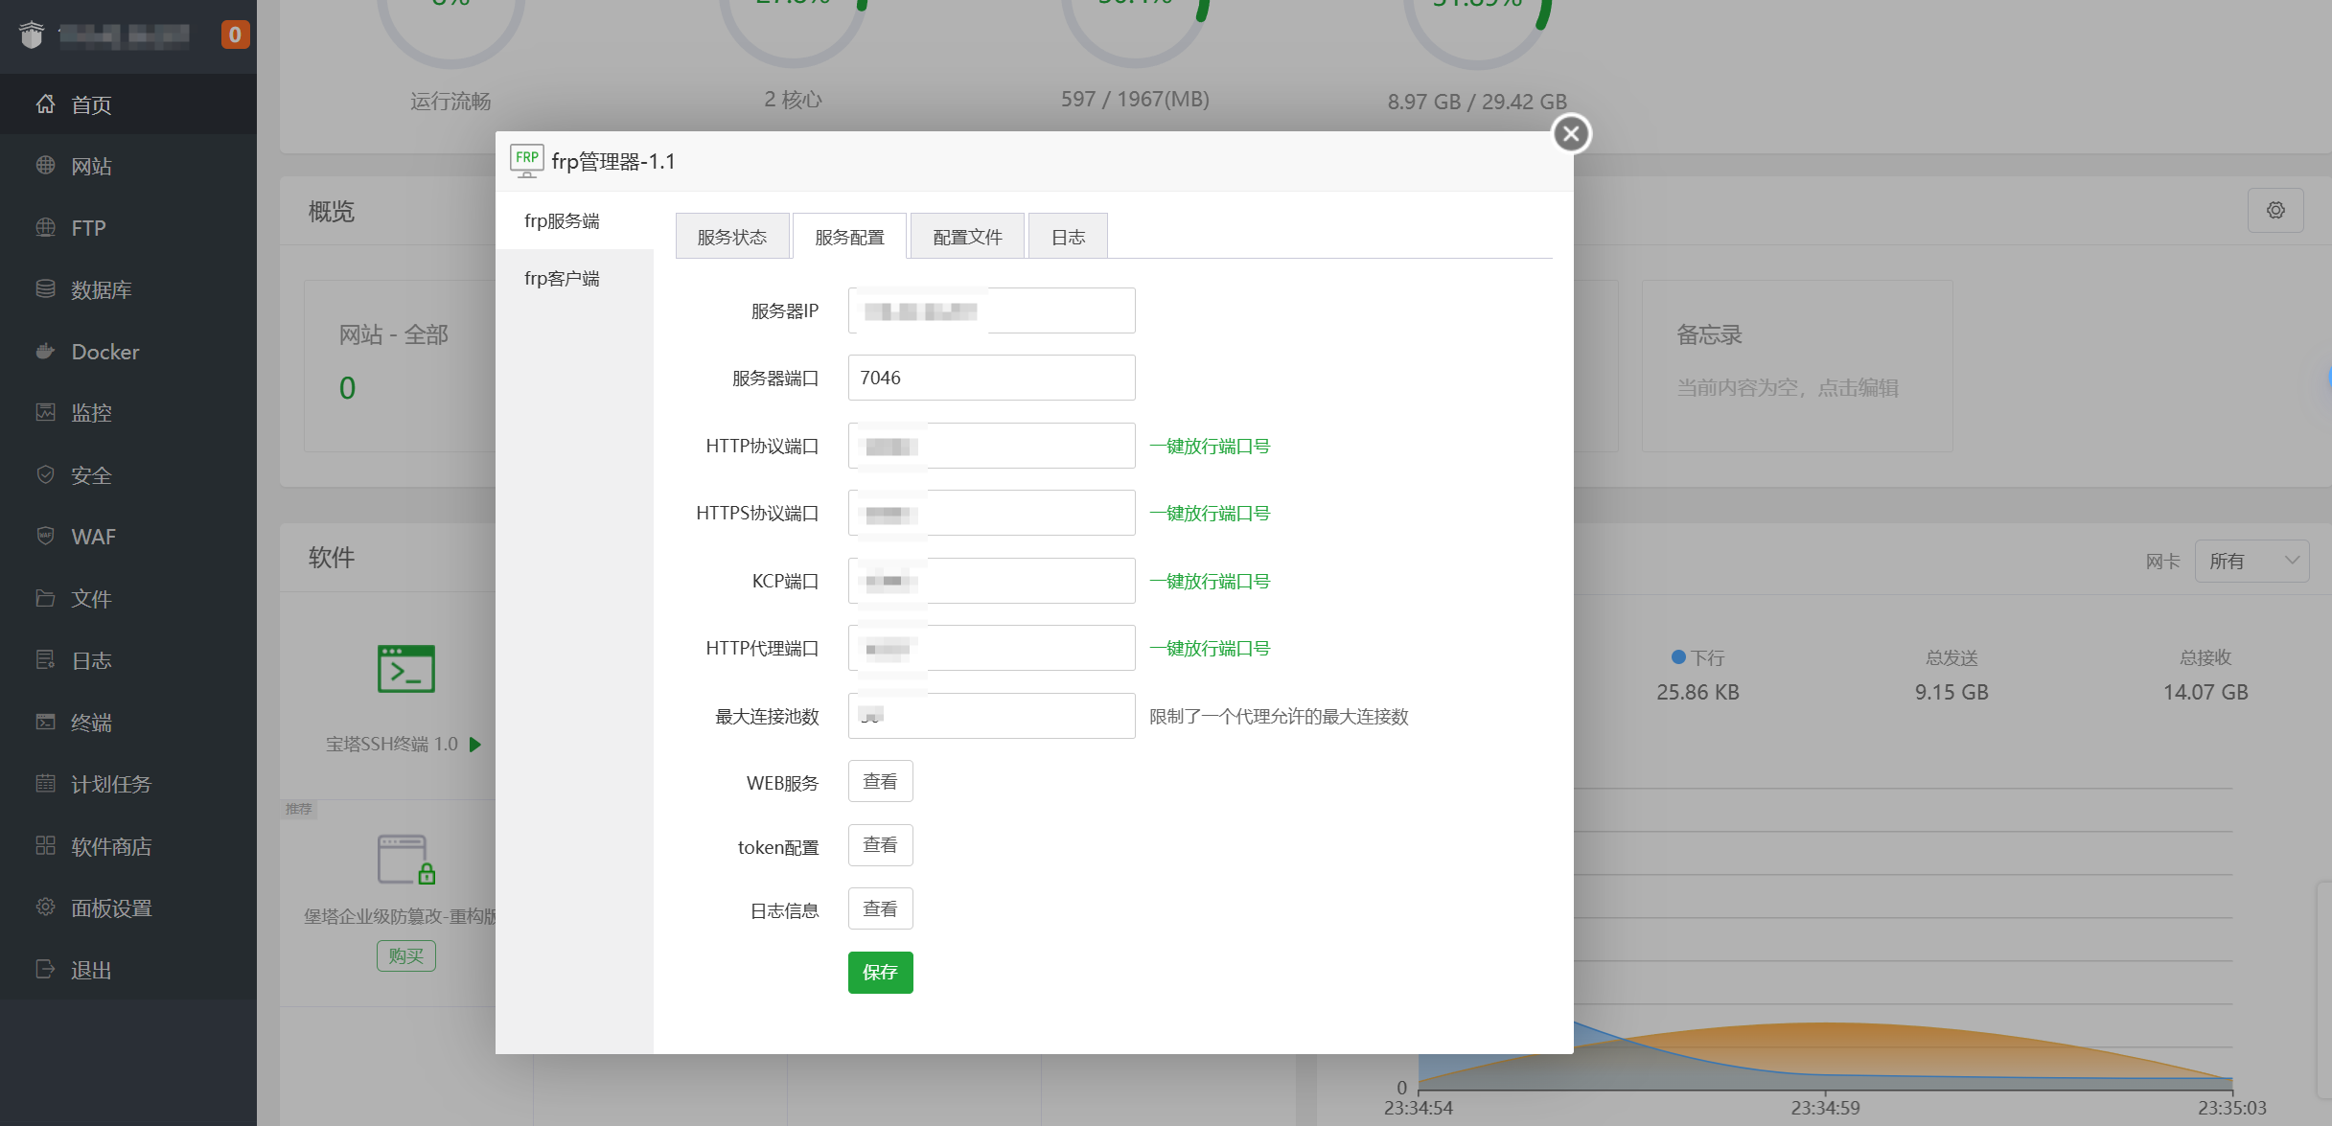This screenshot has width=2332, height=1126.
Task: Click 查看 next to WEB服务
Action: 879,781
